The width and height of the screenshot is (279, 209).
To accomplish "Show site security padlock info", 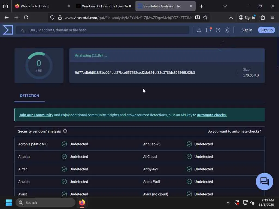I will pos(60,17).
